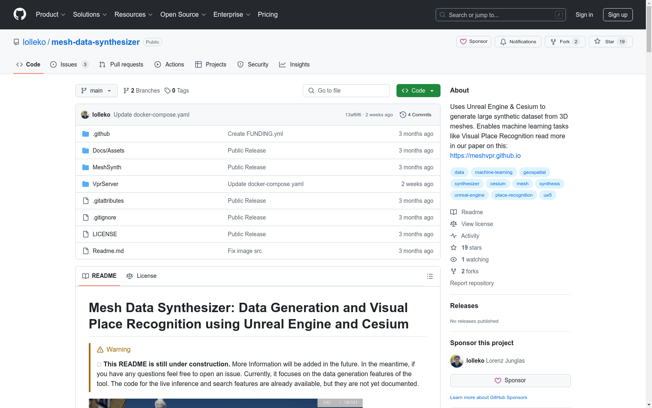
Task: Fork the repository
Action: [565, 42]
